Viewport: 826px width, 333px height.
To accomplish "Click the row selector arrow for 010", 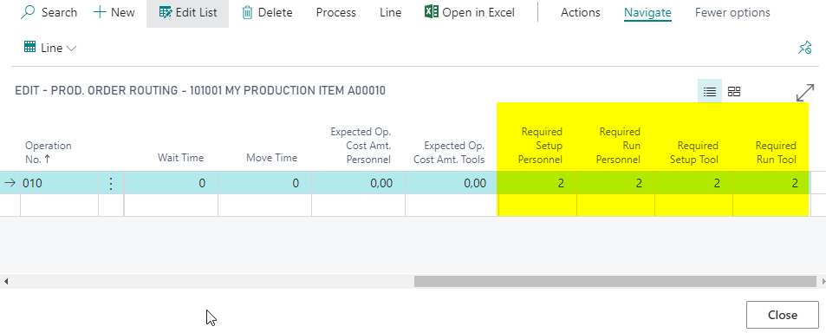I will [x=10, y=183].
